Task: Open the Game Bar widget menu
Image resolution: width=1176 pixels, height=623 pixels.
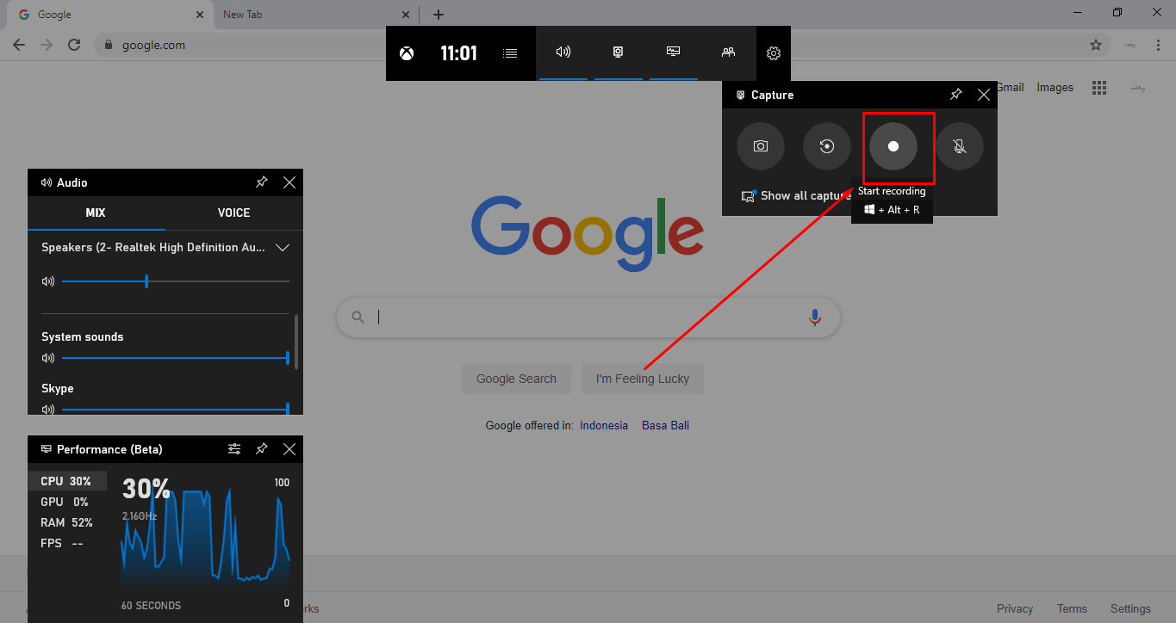Action: coord(509,52)
